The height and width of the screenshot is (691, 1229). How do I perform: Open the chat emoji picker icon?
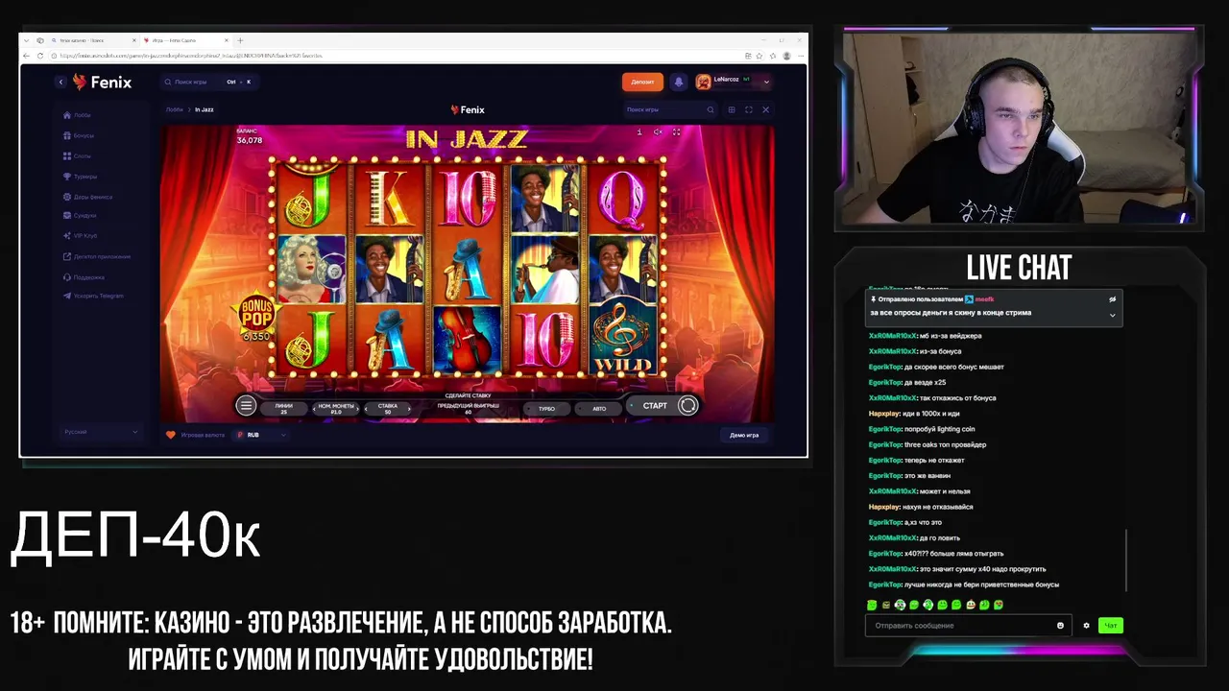[x=1060, y=626]
